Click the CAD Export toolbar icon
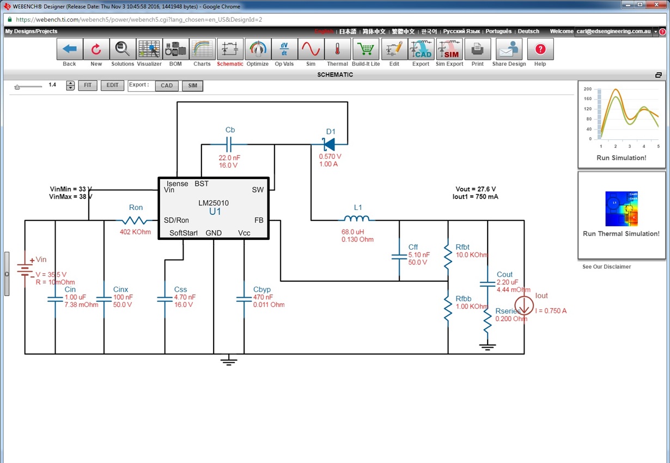The image size is (670, 463). [x=421, y=50]
